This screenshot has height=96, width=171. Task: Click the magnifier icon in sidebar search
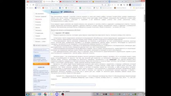click(x=34, y=45)
